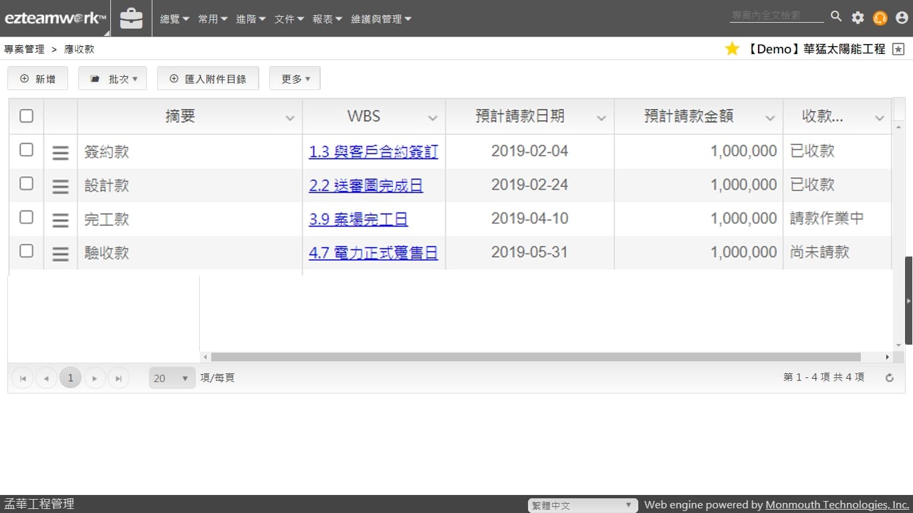913x513 pixels.
Task: Open the 3.9 案場完工日 WBS link
Action: point(358,219)
